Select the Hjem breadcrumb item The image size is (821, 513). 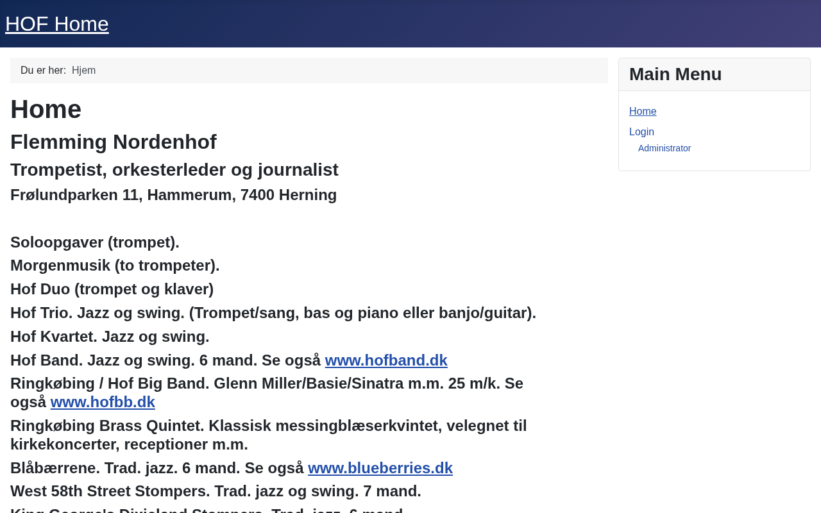point(83,71)
